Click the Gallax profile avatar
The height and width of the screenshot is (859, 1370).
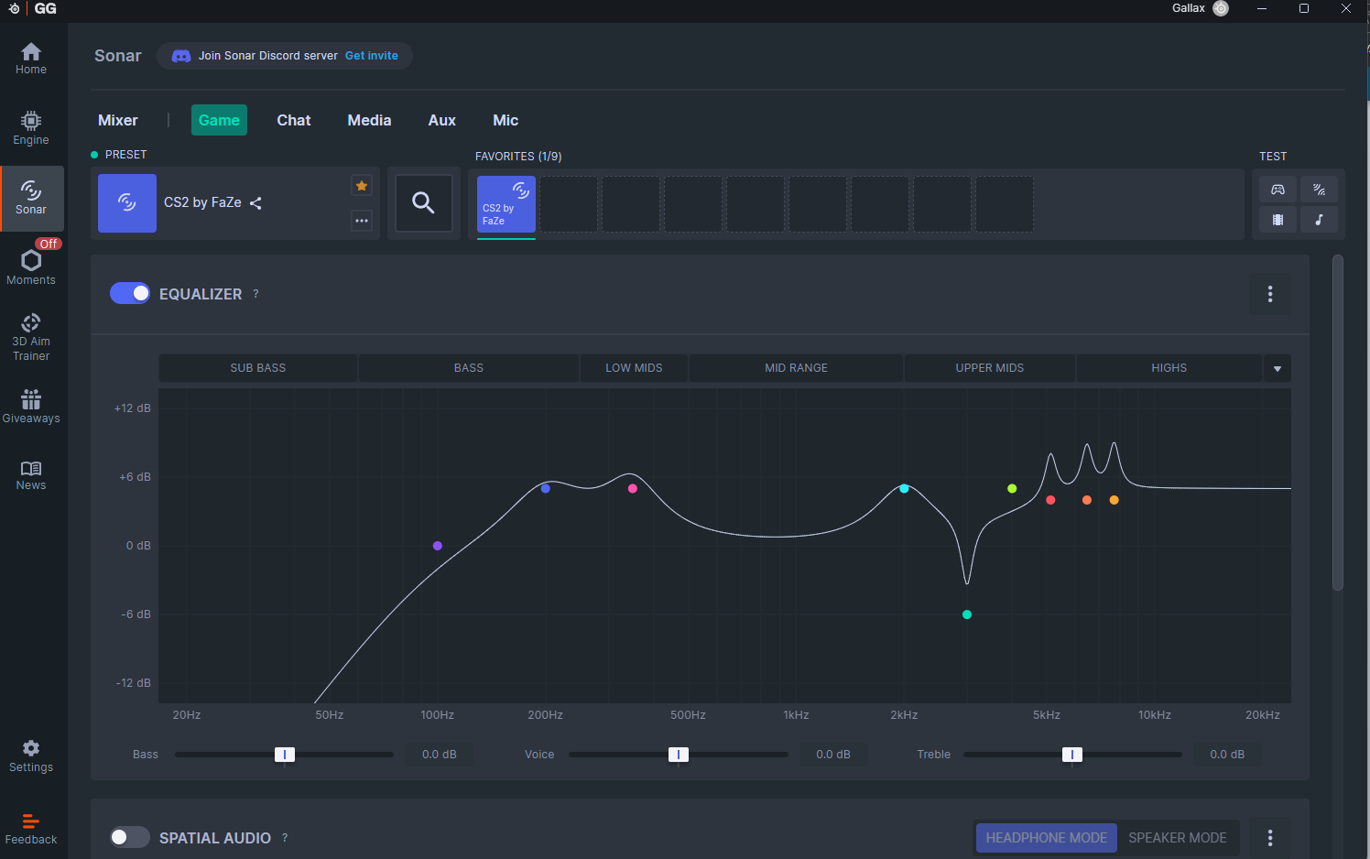pos(1221,8)
